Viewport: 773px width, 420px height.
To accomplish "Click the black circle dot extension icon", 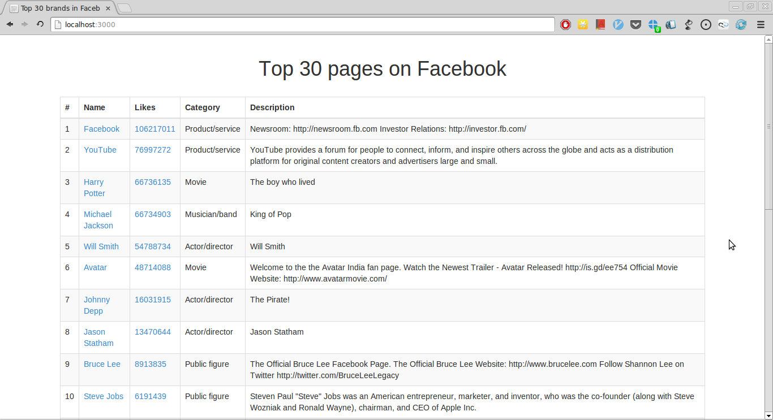I will click(706, 24).
